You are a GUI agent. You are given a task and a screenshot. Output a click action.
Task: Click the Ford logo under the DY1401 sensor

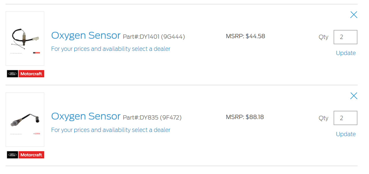12,74
